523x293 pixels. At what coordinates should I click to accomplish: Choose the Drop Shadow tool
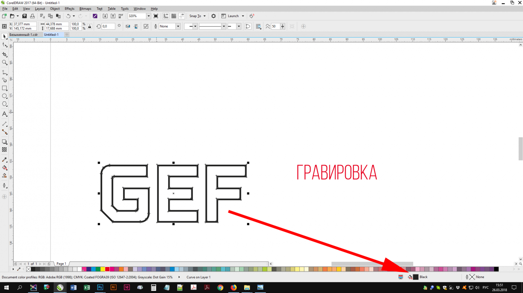pyautogui.click(x=5, y=142)
